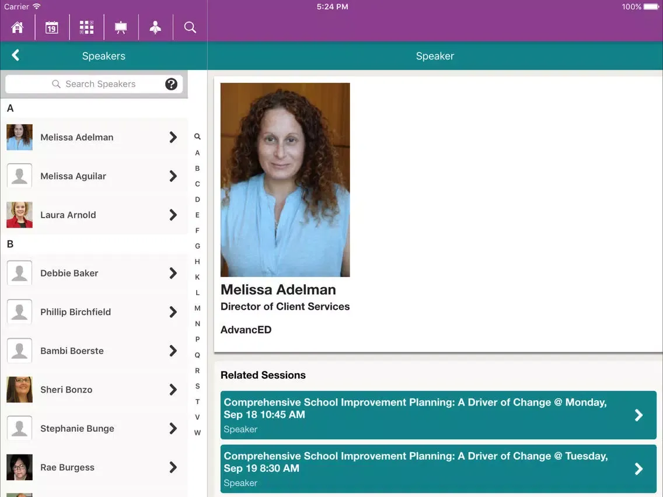Jump to letter K in index
This screenshot has width=663, height=497.
pos(197,277)
